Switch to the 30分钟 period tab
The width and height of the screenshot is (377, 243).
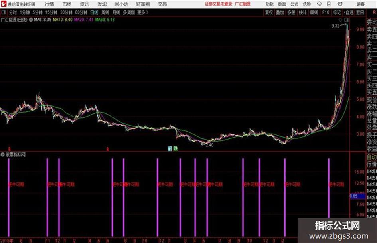(66, 12)
